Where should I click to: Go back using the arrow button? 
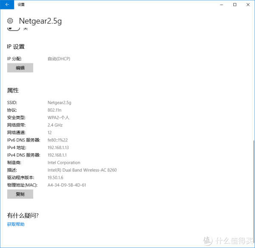tap(7, 5)
